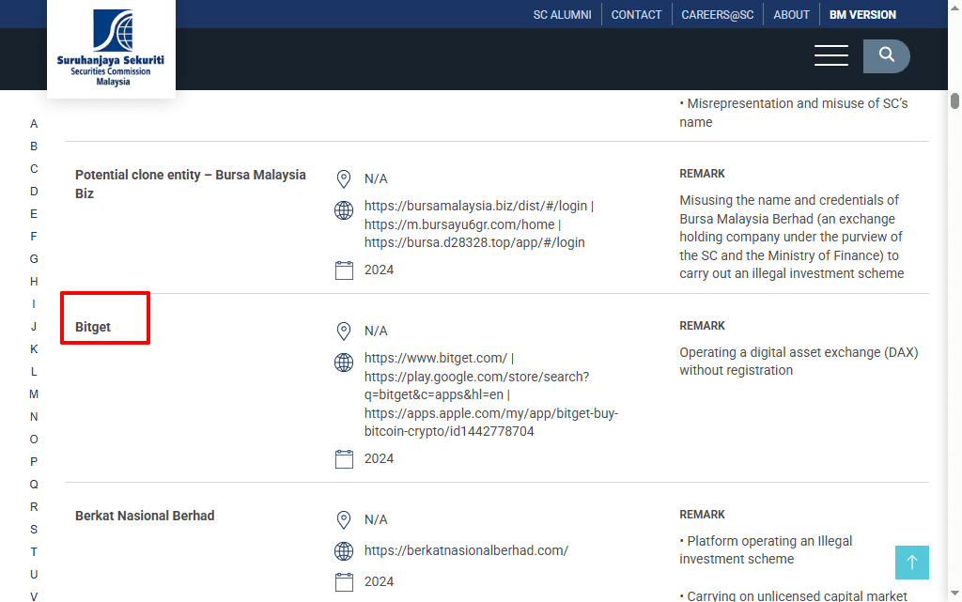962x602 pixels.
Task: Click the Bitget entity name
Action: coord(93,327)
